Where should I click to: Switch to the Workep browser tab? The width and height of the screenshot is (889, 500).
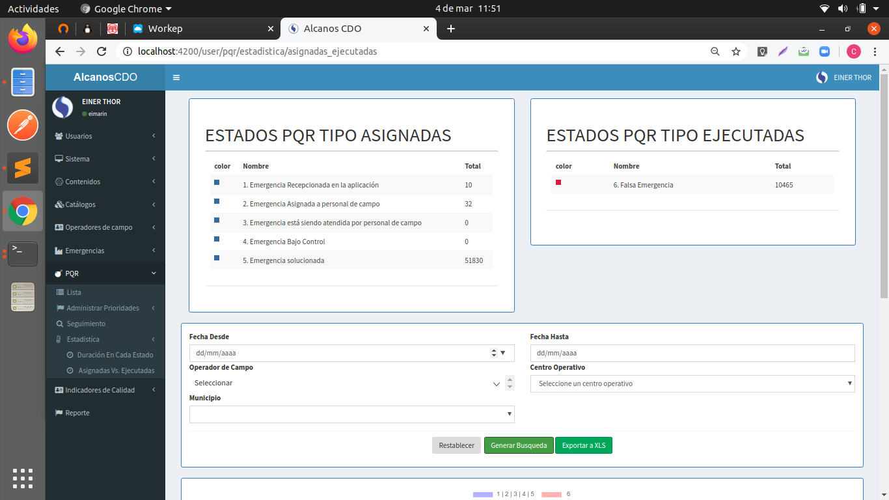(x=203, y=29)
